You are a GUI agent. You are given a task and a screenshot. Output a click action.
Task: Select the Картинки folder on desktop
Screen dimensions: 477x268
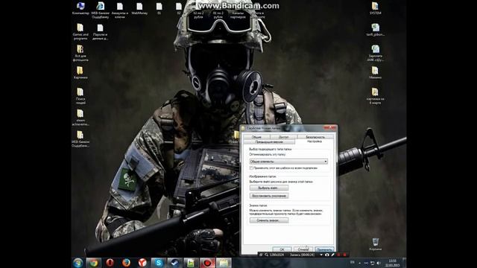(x=80, y=73)
